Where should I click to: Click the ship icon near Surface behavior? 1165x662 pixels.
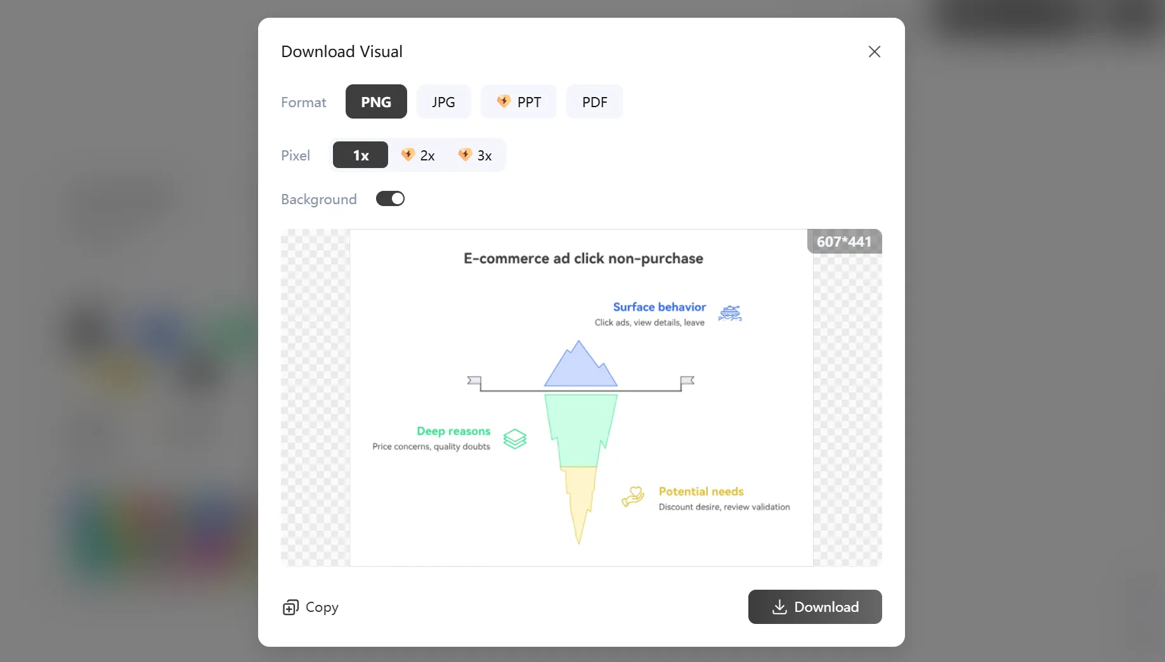[730, 313]
